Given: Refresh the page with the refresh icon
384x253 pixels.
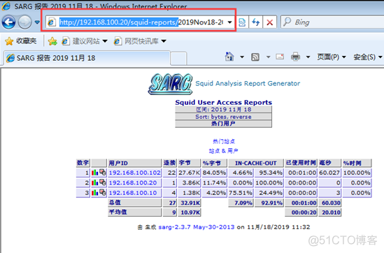Looking at the screenshot, I should 256,22.
